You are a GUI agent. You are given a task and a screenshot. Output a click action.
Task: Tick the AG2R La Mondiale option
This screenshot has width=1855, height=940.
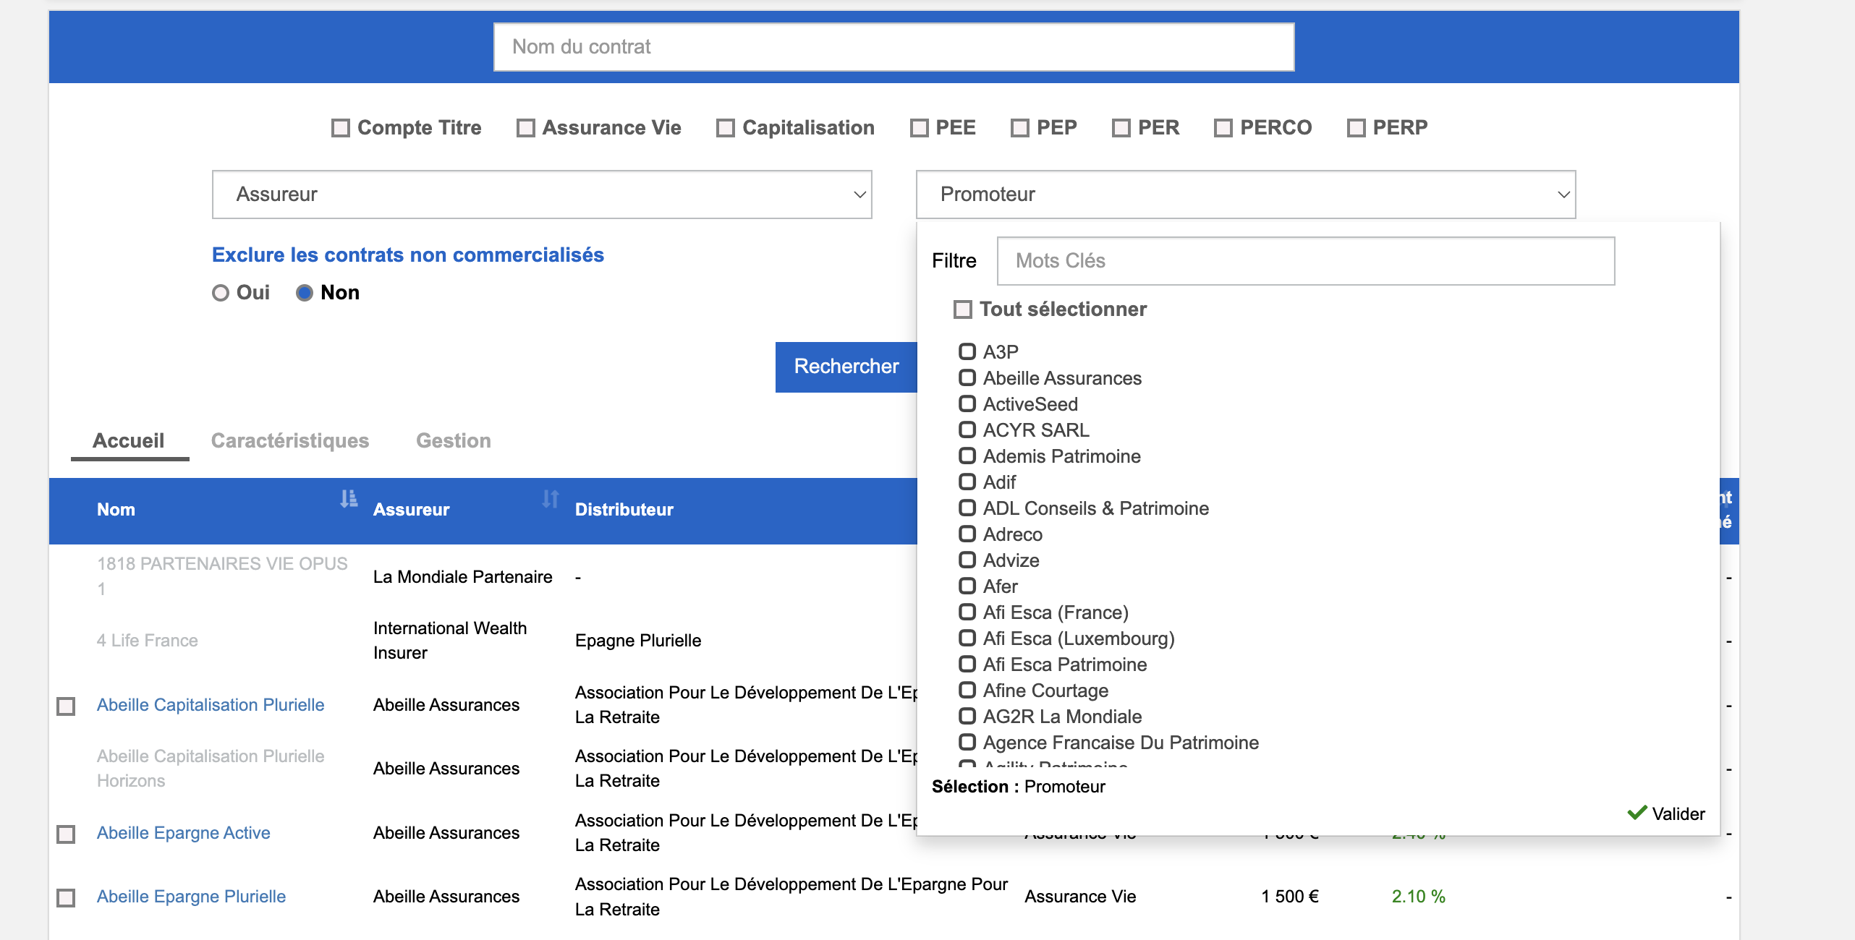(967, 717)
